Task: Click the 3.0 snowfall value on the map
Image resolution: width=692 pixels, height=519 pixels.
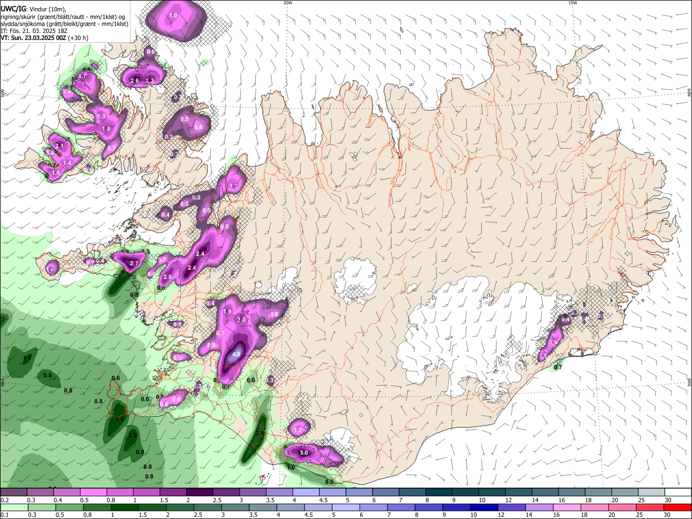Action: point(304,453)
